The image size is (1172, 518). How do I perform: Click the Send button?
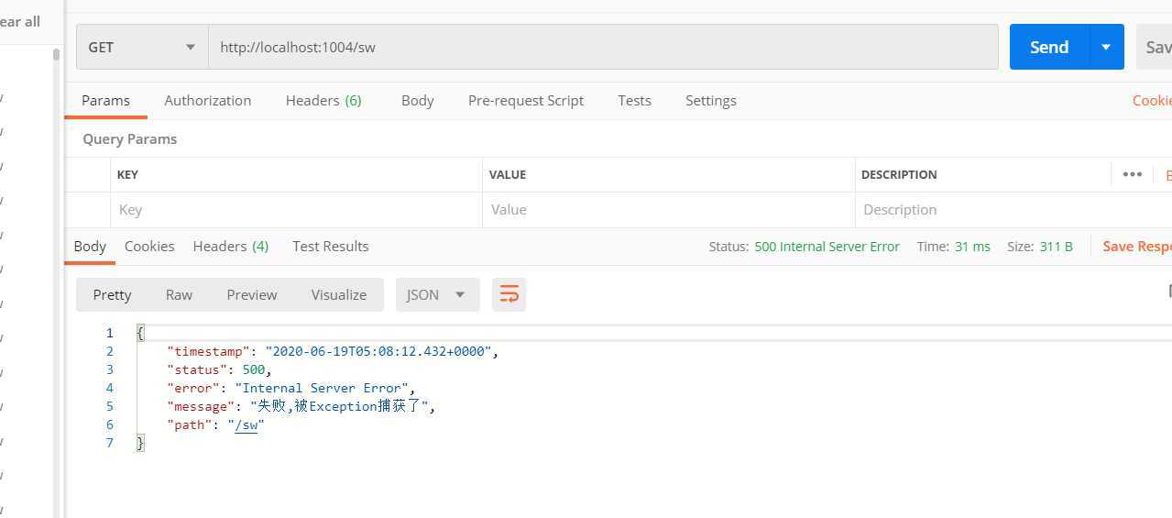tap(1048, 47)
